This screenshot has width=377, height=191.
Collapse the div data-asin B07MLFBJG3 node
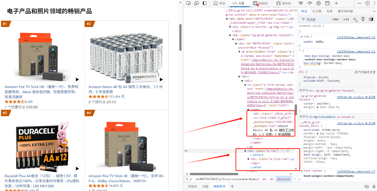pos(227,19)
